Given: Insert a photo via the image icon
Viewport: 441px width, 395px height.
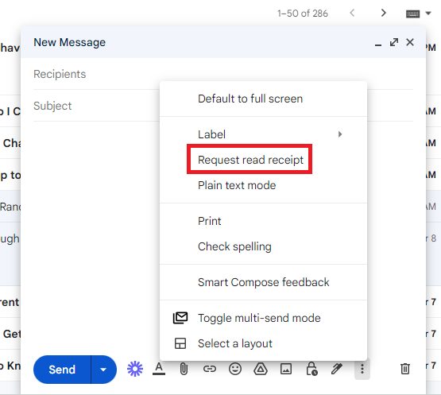Looking at the screenshot, I should (286, 369).
